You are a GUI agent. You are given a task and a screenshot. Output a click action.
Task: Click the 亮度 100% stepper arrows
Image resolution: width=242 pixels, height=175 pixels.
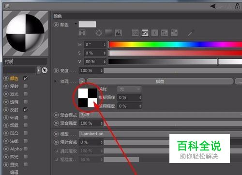(x=102, y=71)
